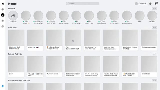Click the blue Roblox Studio icon in sidebar
The width and height of the screenshot is (160, 90).
click(3, 86)
